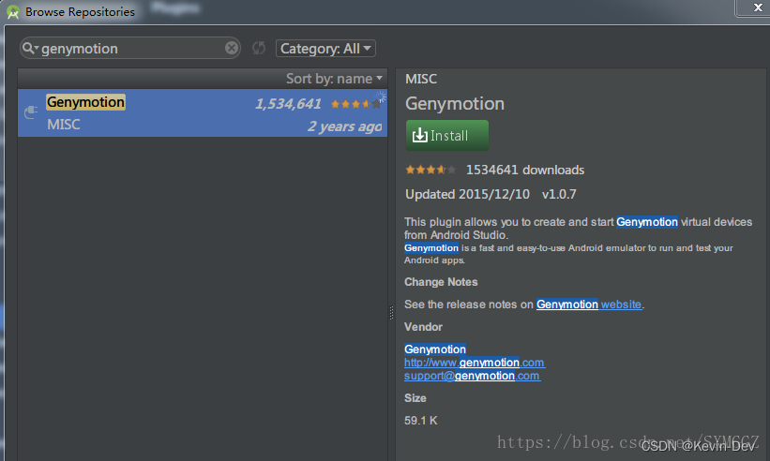Click the Android Studio icon in title bar
The height and width of the screenshot is (461, 770).
coord(13,12)
